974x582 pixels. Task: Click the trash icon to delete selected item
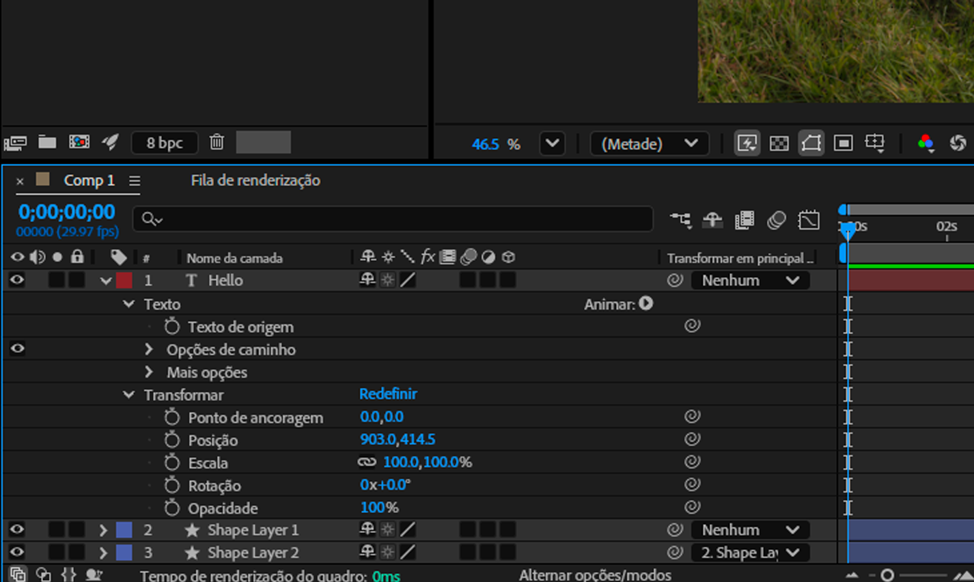[x=217, y=142]
